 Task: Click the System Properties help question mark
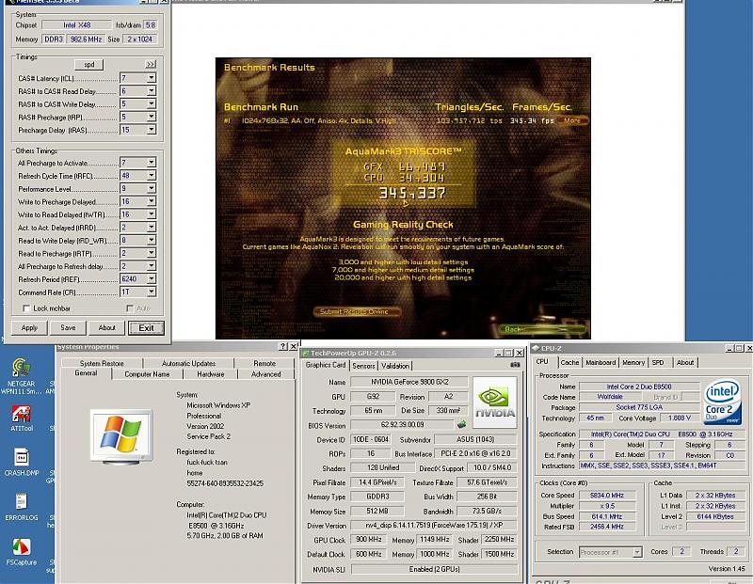click(x=283, y=346)
